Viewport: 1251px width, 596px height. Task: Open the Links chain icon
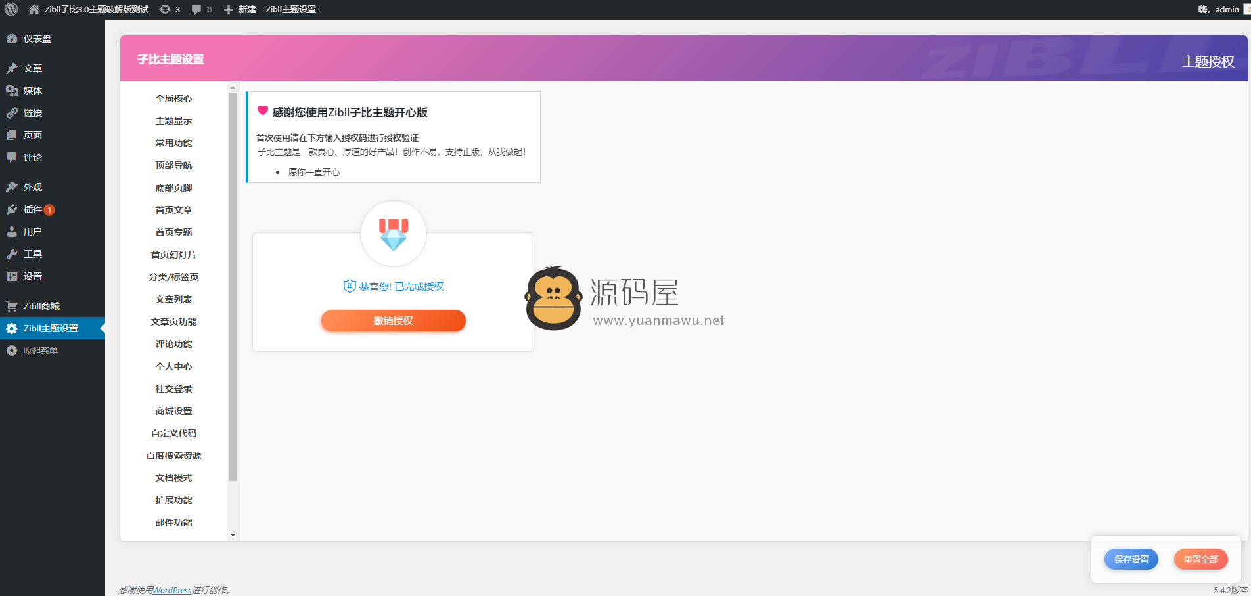12,113
